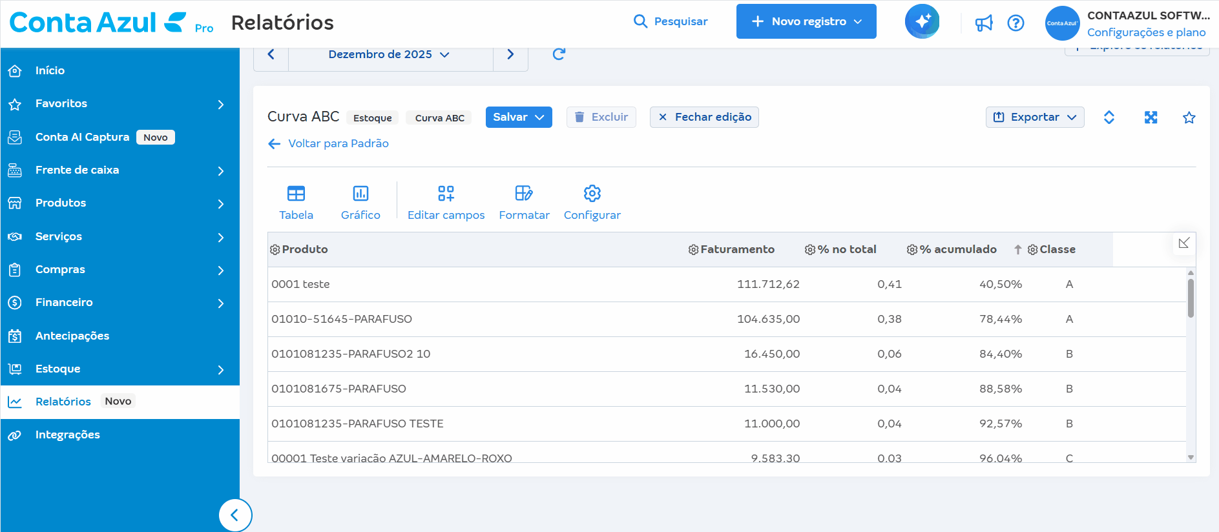1219x532 pixels.
Task: Select row '0101081235-PARAFUSO2 10'
Action: click(727, 354)
